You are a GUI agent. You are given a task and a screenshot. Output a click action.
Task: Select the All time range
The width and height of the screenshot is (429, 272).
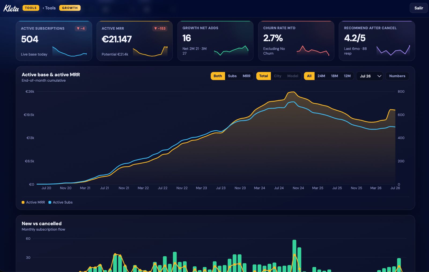click(x=309, y=76)
